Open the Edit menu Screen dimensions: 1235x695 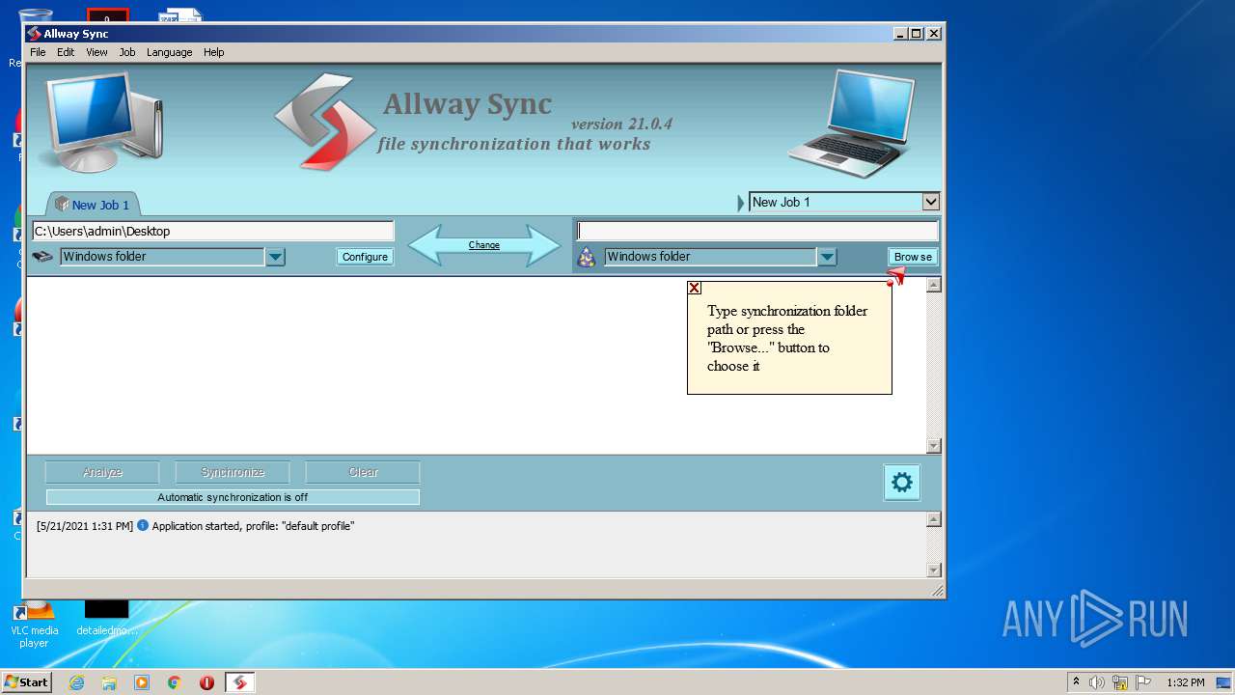click(x=66, y=52)
